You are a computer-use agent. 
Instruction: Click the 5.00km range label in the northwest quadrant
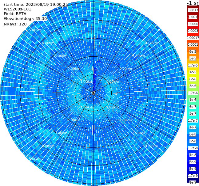click(x=35, y=30)
